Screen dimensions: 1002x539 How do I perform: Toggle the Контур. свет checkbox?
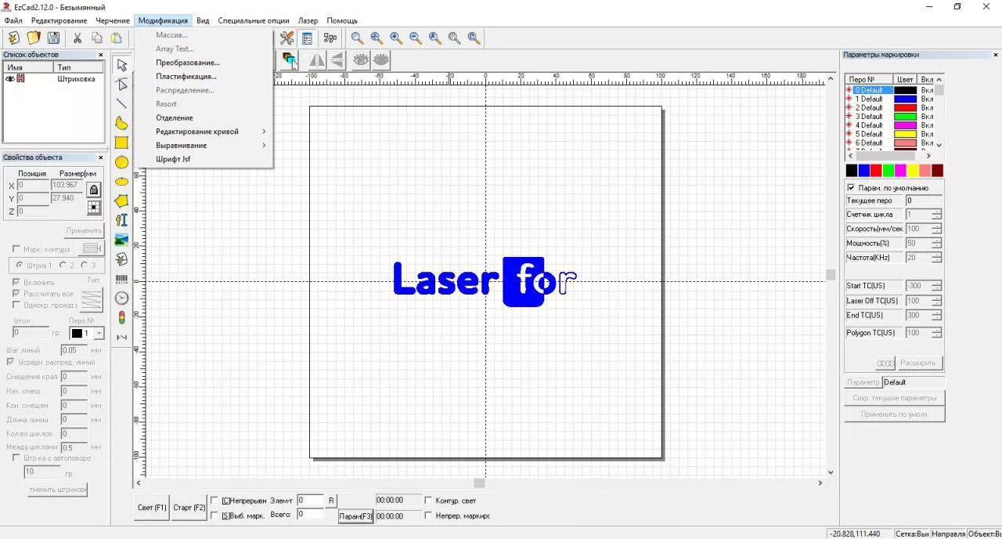428,501
